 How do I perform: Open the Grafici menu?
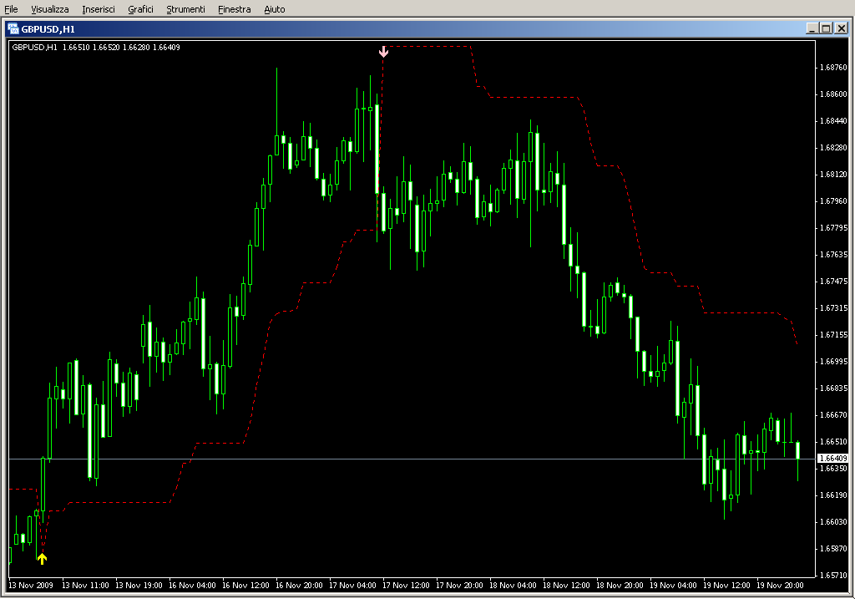click(x=140, y=9)
